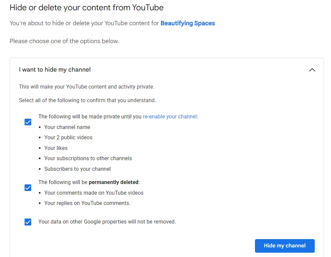The height and width of the screenshot is (257, 331).
Task: Uncheck the "made private until re-enabled" confirmation checkbox
Action: coord(28,122)
